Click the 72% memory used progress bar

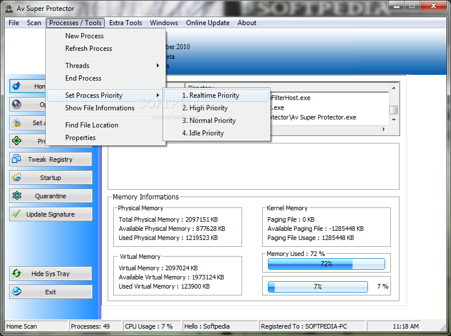tap(326, 264)
